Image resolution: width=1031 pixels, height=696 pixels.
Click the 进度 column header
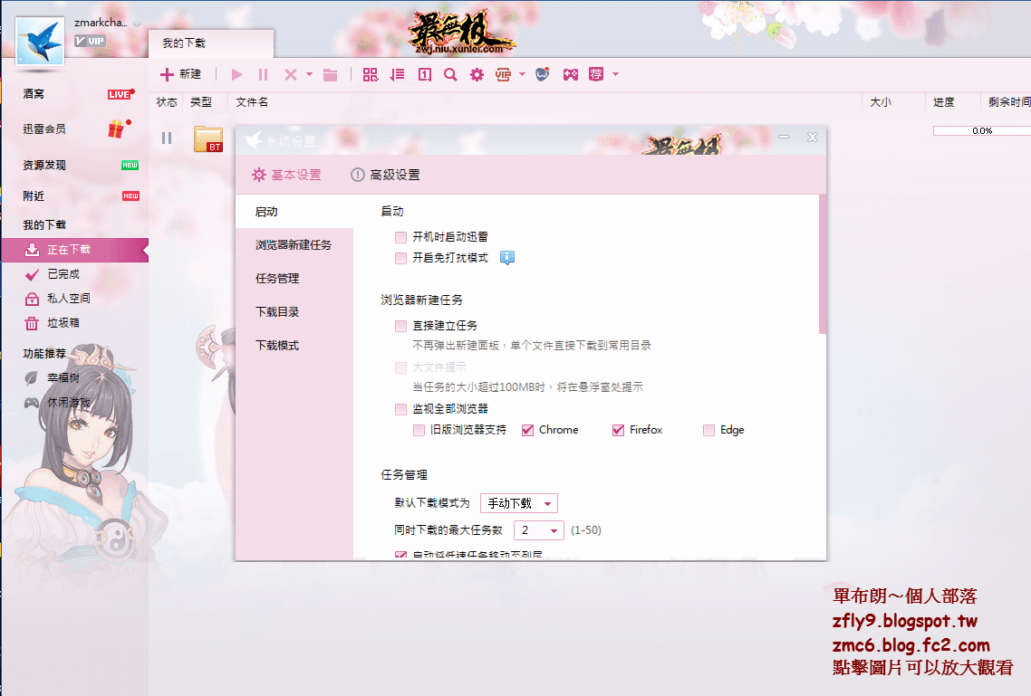(x=943, y=101)
